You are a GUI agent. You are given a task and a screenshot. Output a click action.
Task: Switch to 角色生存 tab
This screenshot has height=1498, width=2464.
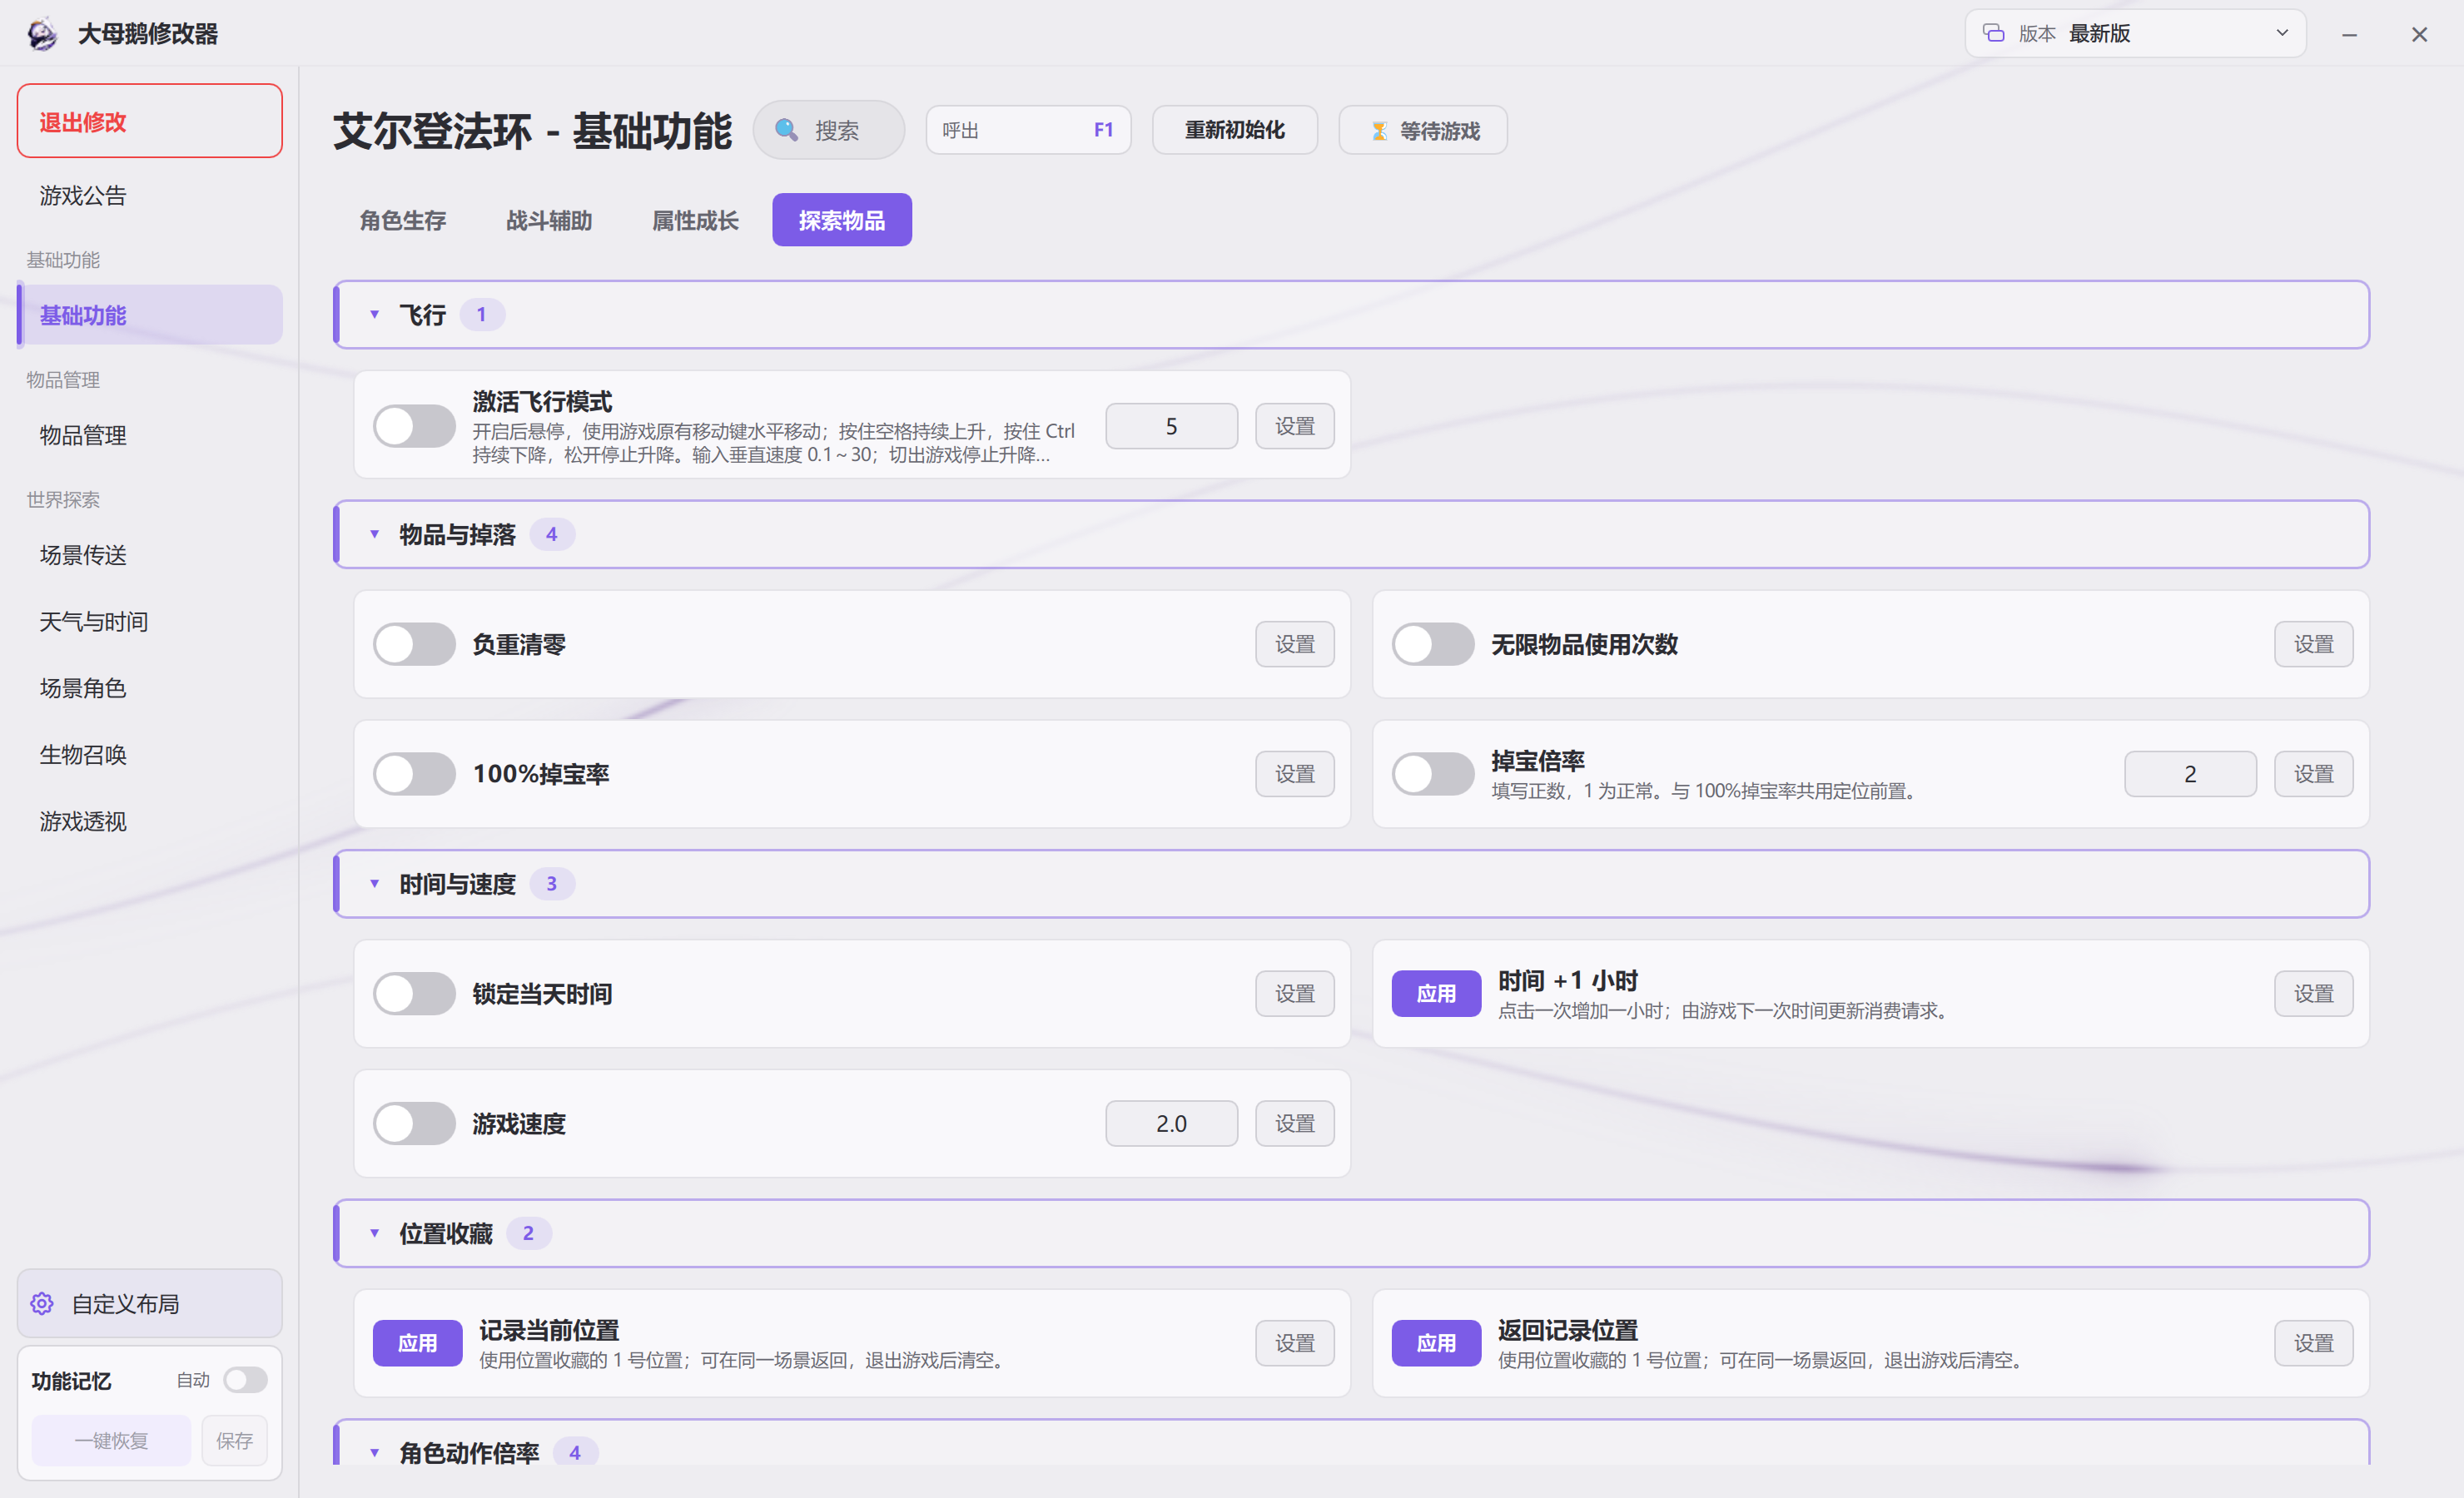click(x=403, y=220)
